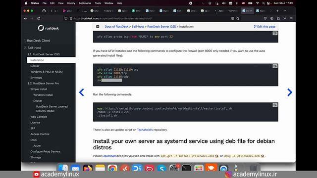Open Skype from the Dock

click(162, 168)
